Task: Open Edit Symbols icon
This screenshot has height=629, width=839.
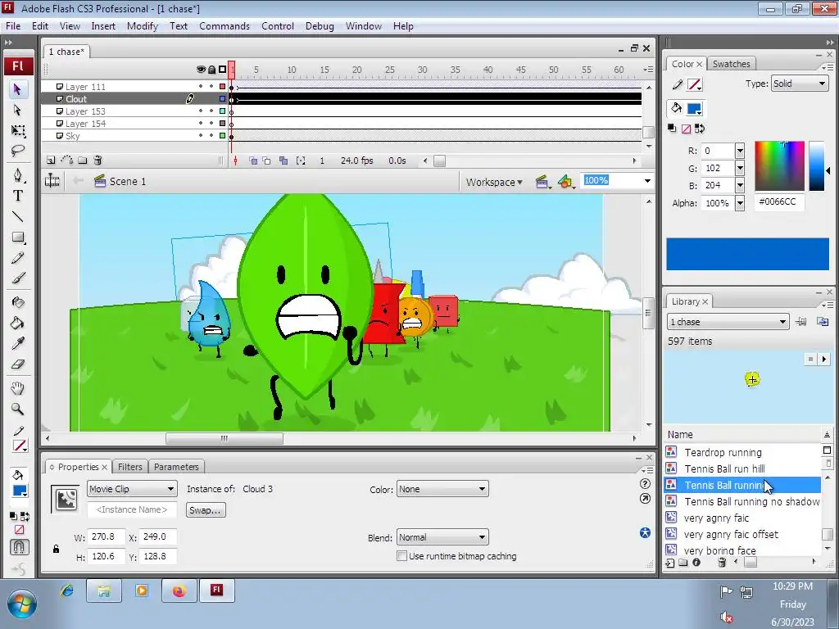Action: click(x=566, y=182)
